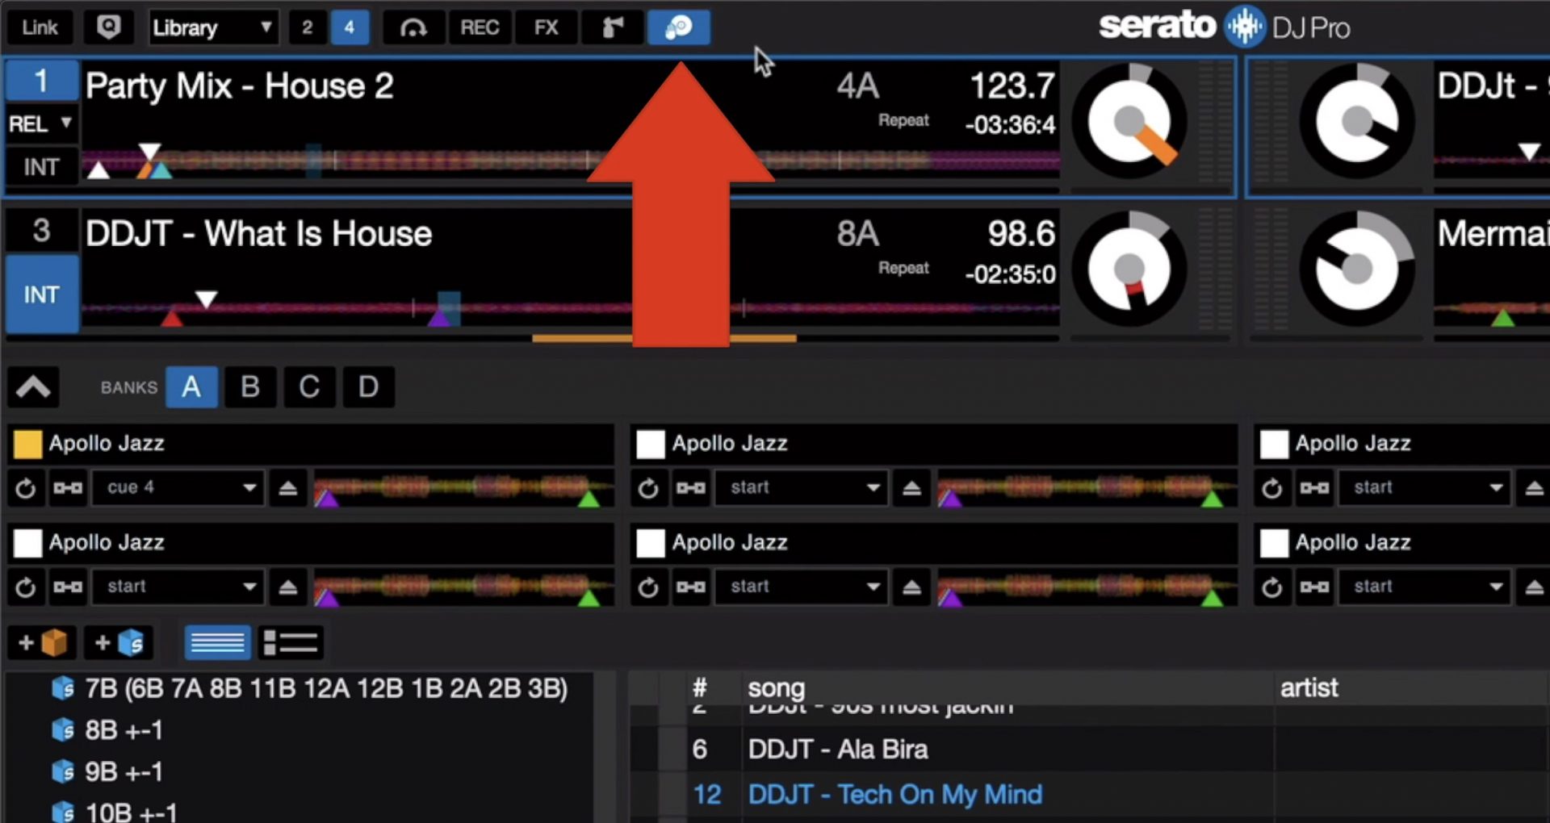The height and width of the screenshot is (823, 1550).
Task: Enable INT mode on deck 3
Action: point(41,295)
